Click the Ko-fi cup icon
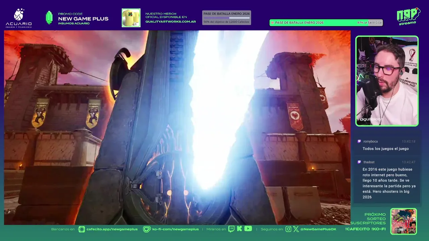 [x=147, y=229]
